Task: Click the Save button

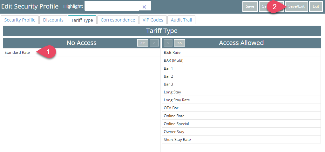Action: click(250, 6)
